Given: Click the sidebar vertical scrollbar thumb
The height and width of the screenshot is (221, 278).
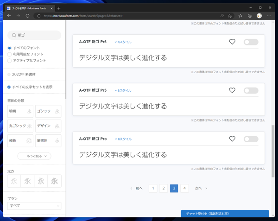Looking at the screenshot, I should (66, 59).
